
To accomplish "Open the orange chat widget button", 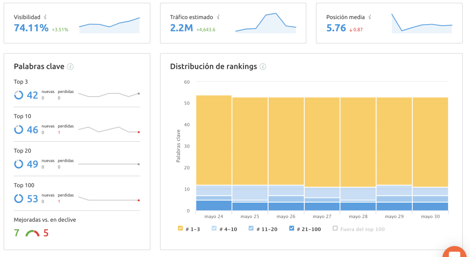I will [454, 252].
